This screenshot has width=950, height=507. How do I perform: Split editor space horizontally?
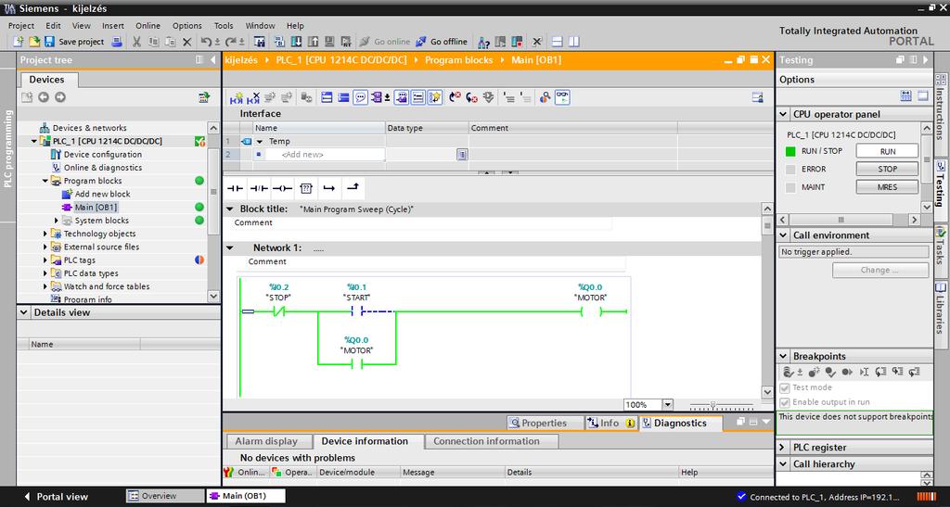pyautogui.click(x=558, y=42)
